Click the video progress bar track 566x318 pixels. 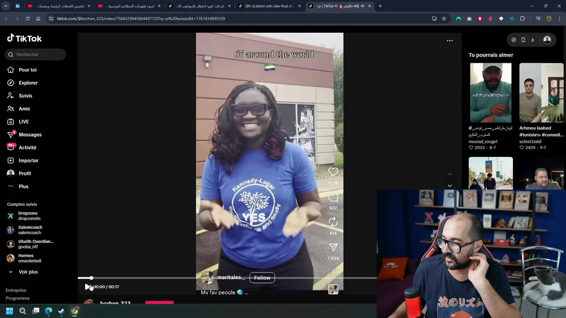click(227, 278)
